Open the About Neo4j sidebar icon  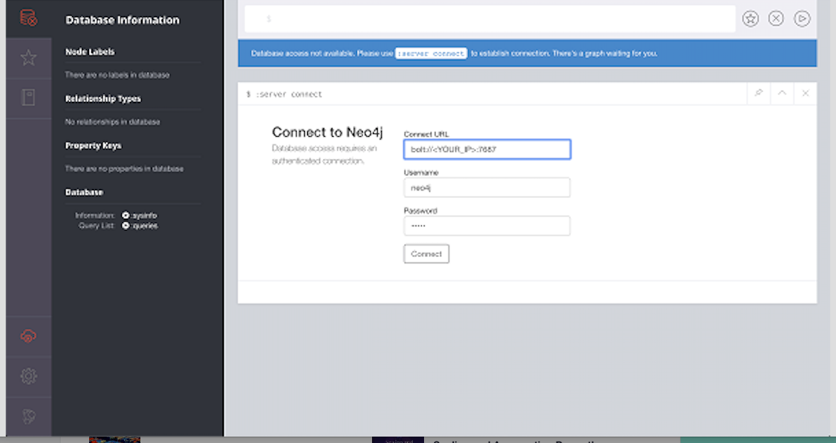(29, 417)
